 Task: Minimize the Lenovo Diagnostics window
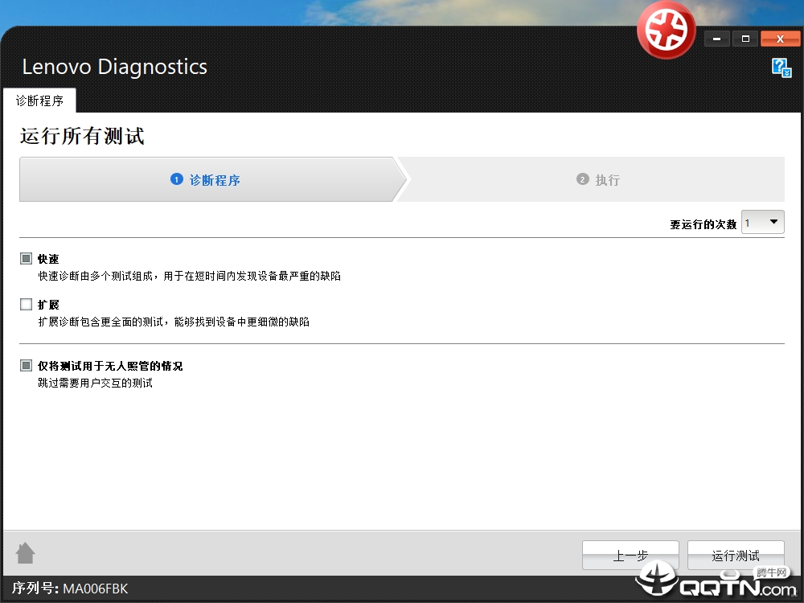click(716, 39)
